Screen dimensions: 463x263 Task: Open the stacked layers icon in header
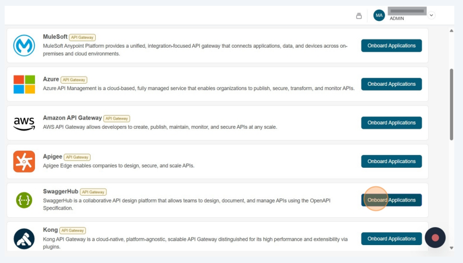pyautogui.click(x=359, y=16)
